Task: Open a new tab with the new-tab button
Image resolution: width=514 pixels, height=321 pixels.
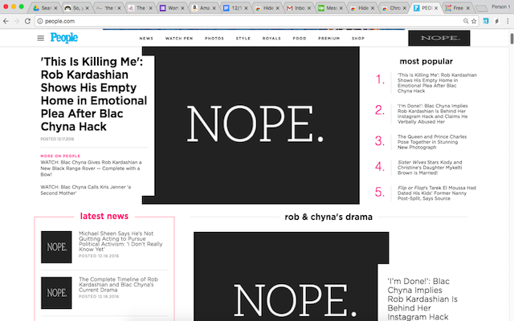Action: click(x=481, y=9)
